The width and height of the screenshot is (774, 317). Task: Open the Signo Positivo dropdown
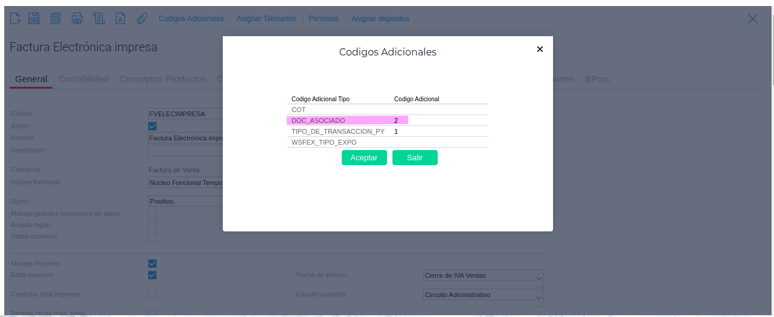[185, 201]
